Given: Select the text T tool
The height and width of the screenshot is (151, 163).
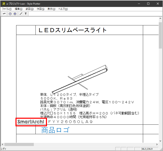Looking at the screenshot, I should coord(26,14).
